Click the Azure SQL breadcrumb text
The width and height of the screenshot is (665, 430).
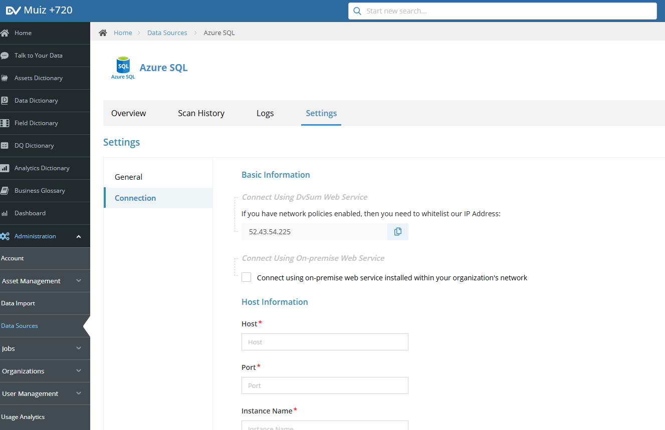click(219, 33)
